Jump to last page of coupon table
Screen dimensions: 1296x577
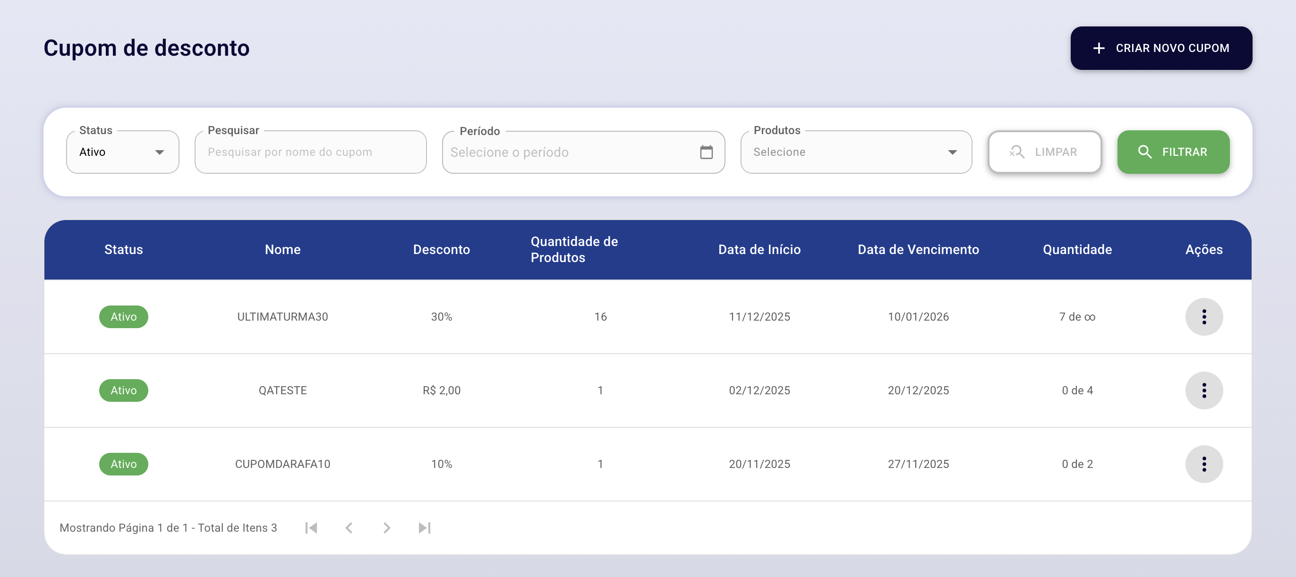[425, 528]
